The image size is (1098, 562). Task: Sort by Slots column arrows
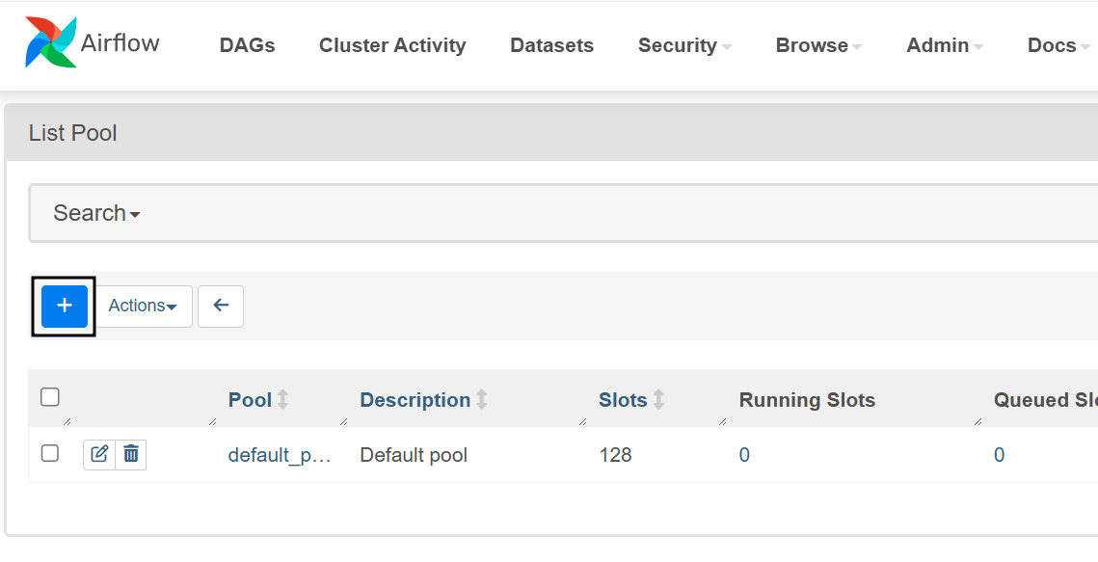659,399
